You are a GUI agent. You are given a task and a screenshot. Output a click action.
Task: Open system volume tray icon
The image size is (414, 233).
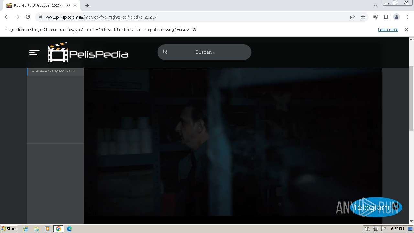tap(367, 229)
